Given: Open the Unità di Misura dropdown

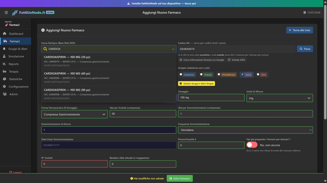Looking at the screenshot, I should [x=279, y=98].
